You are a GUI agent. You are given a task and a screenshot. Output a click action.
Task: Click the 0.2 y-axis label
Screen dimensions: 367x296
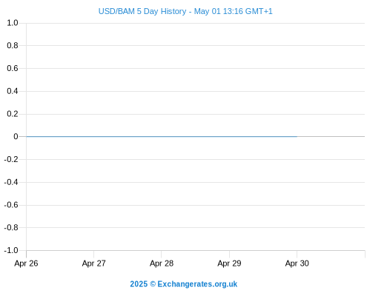(13, 114)
